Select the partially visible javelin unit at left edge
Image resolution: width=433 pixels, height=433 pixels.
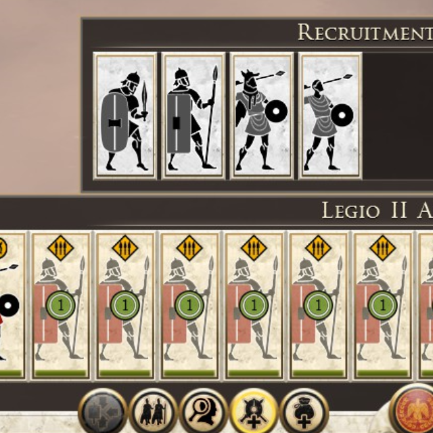pos(12,306)
